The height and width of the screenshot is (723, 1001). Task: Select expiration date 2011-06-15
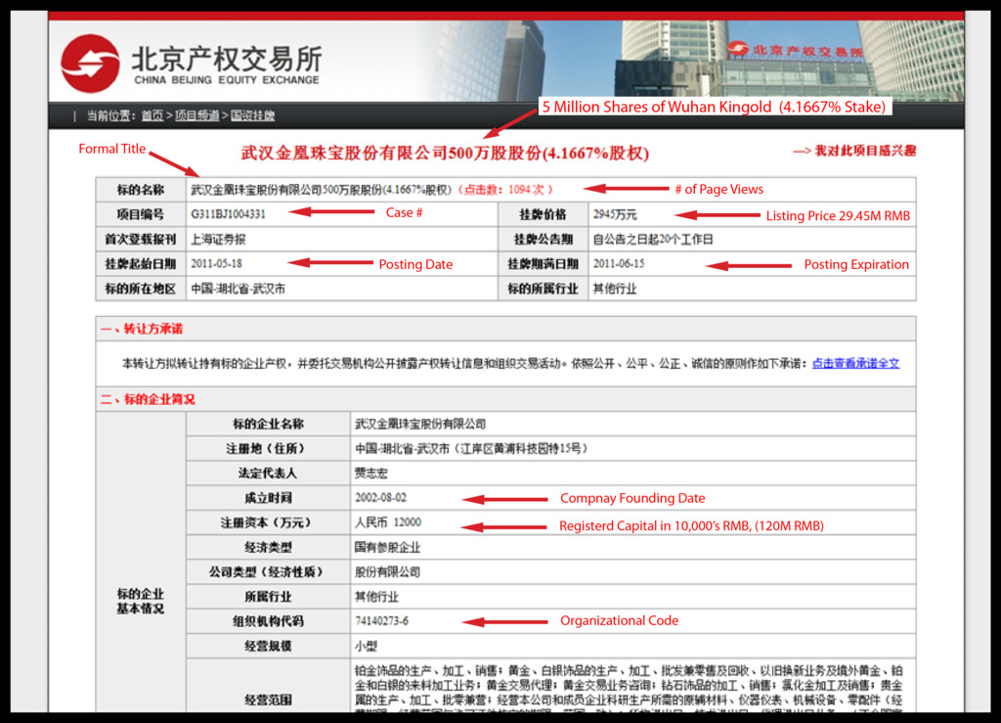(x=618, y=264)
